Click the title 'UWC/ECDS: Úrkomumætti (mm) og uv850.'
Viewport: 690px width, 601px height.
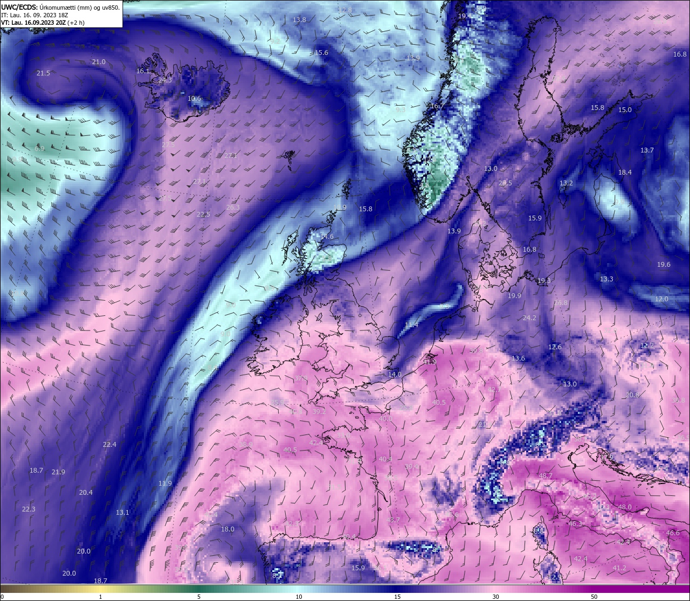pyautogui.click(x=60, y=8)
